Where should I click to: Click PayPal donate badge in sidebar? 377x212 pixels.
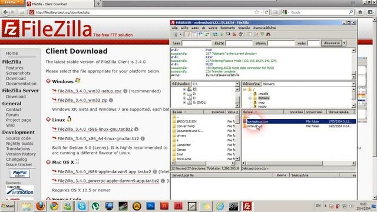[x=19, y=173]
